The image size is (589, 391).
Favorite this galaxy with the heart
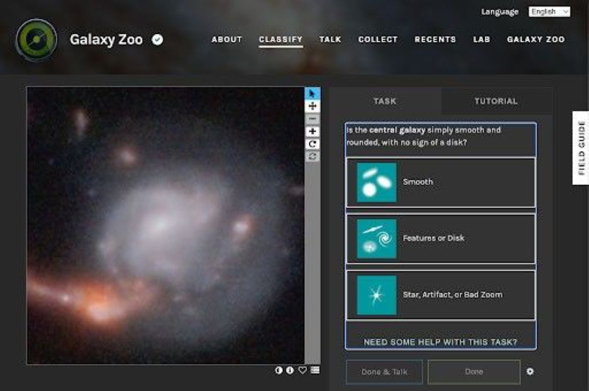tap(302, 370)
